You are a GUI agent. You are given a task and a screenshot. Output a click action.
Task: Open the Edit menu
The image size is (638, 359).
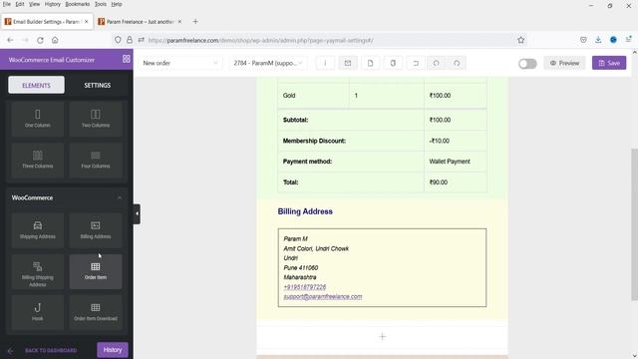(x=20, y=4)
